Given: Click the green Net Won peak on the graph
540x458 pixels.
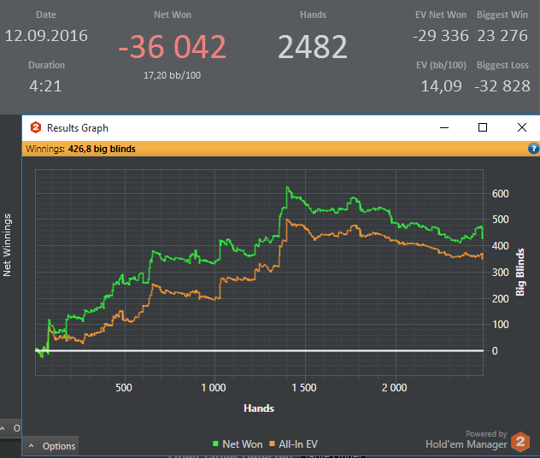Looking at the screenshot, I should (x=287, y=187).
